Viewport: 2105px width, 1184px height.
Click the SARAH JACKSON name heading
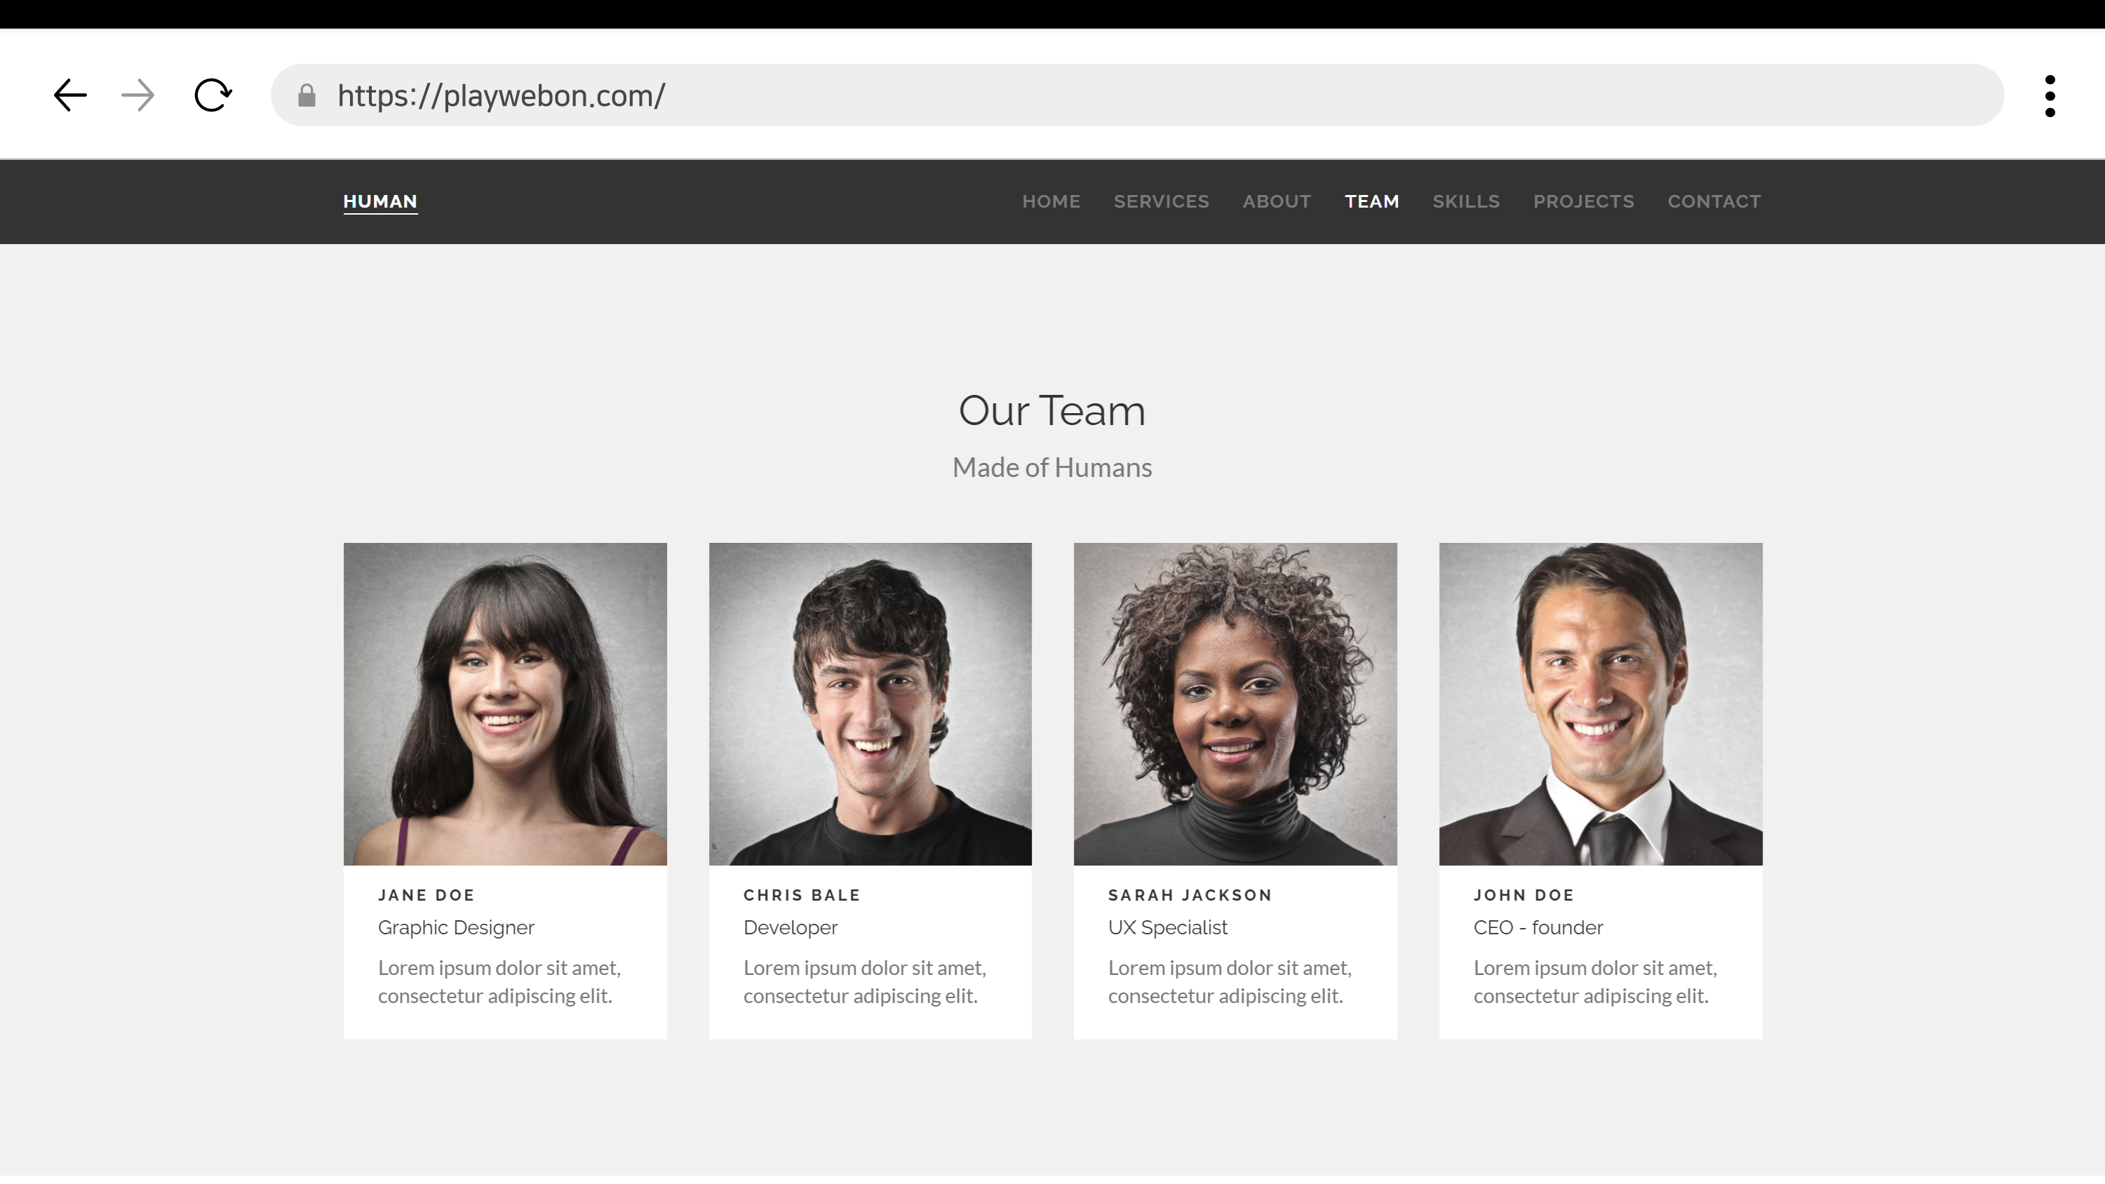click(x=1190, y=895)
